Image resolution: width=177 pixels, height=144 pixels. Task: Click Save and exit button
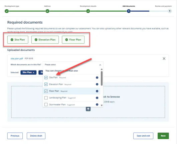point(143,136)
